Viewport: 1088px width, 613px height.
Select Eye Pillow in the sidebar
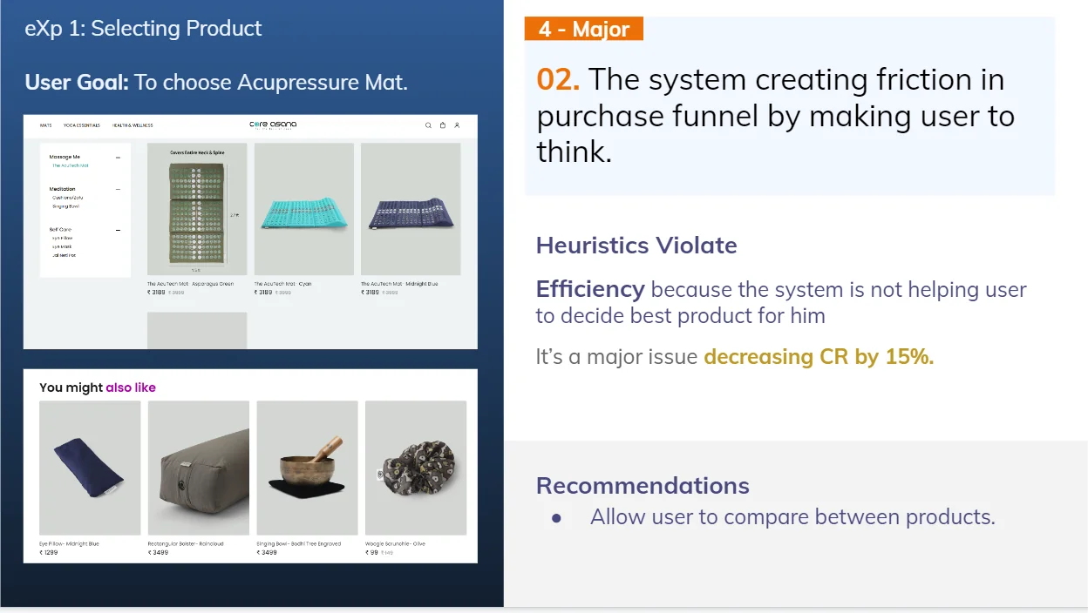pyautogui.click(x=62, y=238)
